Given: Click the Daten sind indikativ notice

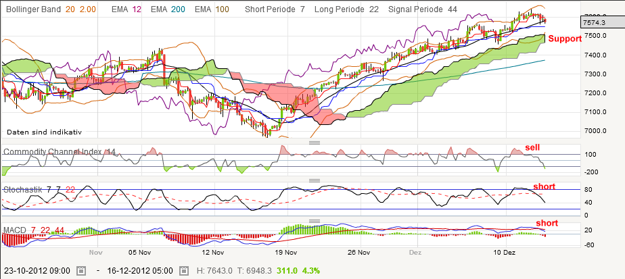Looking at the screenshot, I should pos(44,132).
